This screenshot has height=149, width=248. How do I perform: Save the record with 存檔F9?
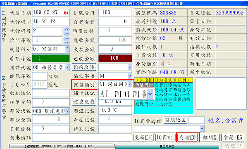point(188,137)
